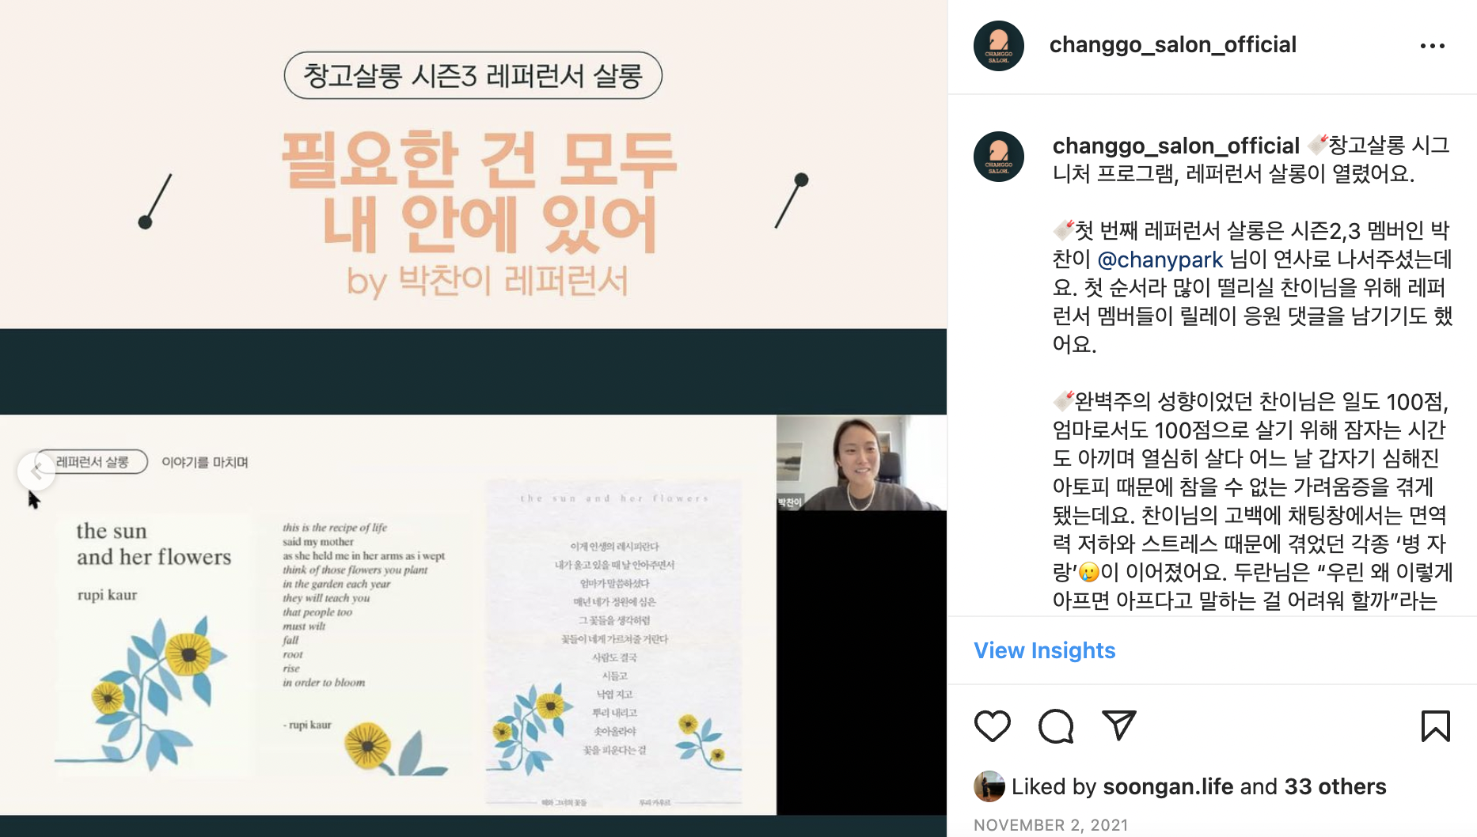Viewport: 1477px width, 837px height.
Task: Open the three-dot more options menu
Action: point(1432,46)
